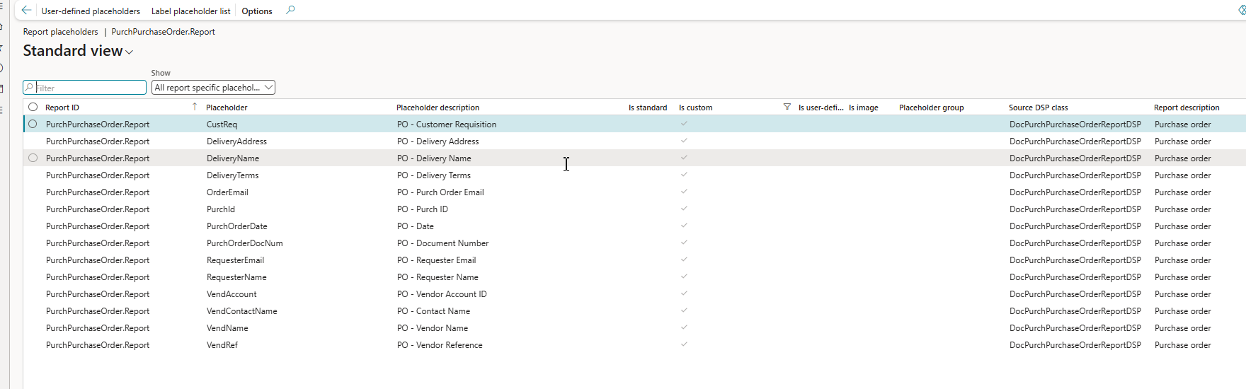1246x389 pixels.
Task: Click the back arrow icon
Action: click(x=26, y=11)
